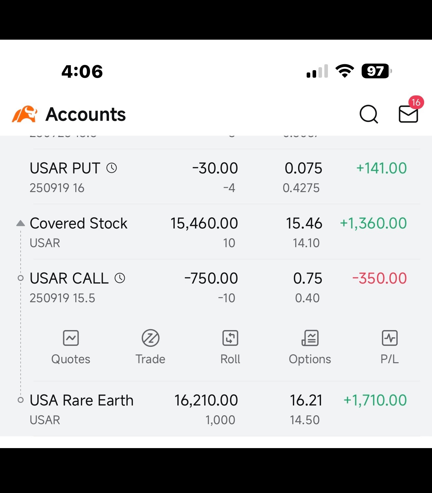Tap clock icon beside USAR CALL
The height and width of the screenshot is (493, 432).
(x=120, y=278)
